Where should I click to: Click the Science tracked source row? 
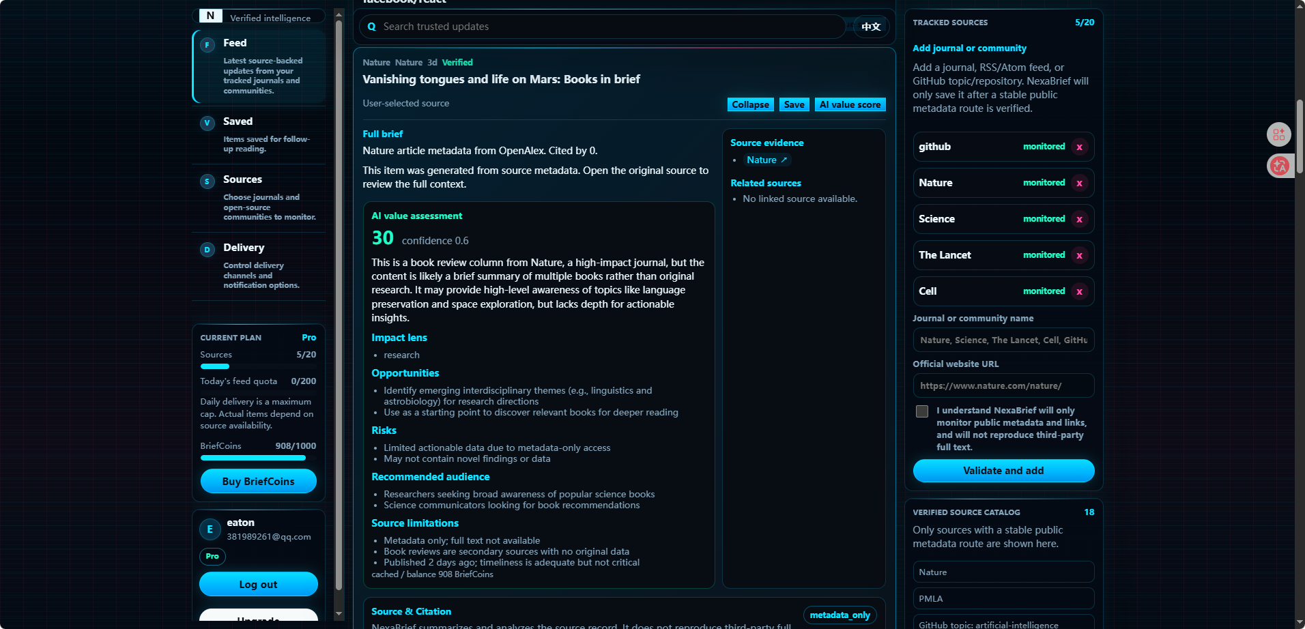coord(1003,219)
